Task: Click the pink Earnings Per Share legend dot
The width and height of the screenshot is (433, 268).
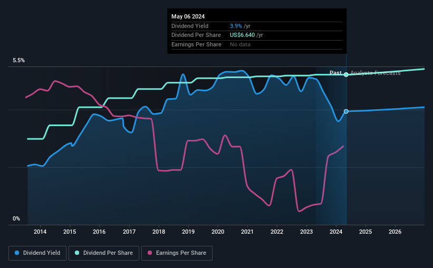Action: (x=150, y=253)
